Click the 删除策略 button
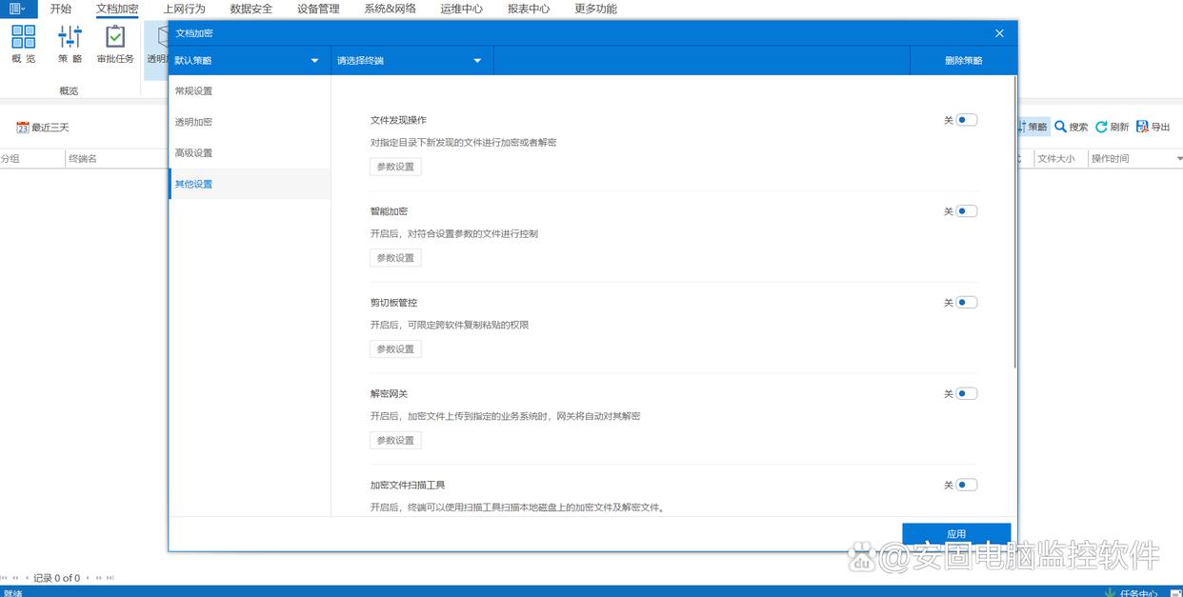Screen dimensions: 1183x597 [963, 61]
